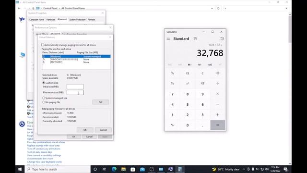Enable automatically manage paging file size checkbox
Viewport: 307px width, 173px height.
tap(43, 45)
